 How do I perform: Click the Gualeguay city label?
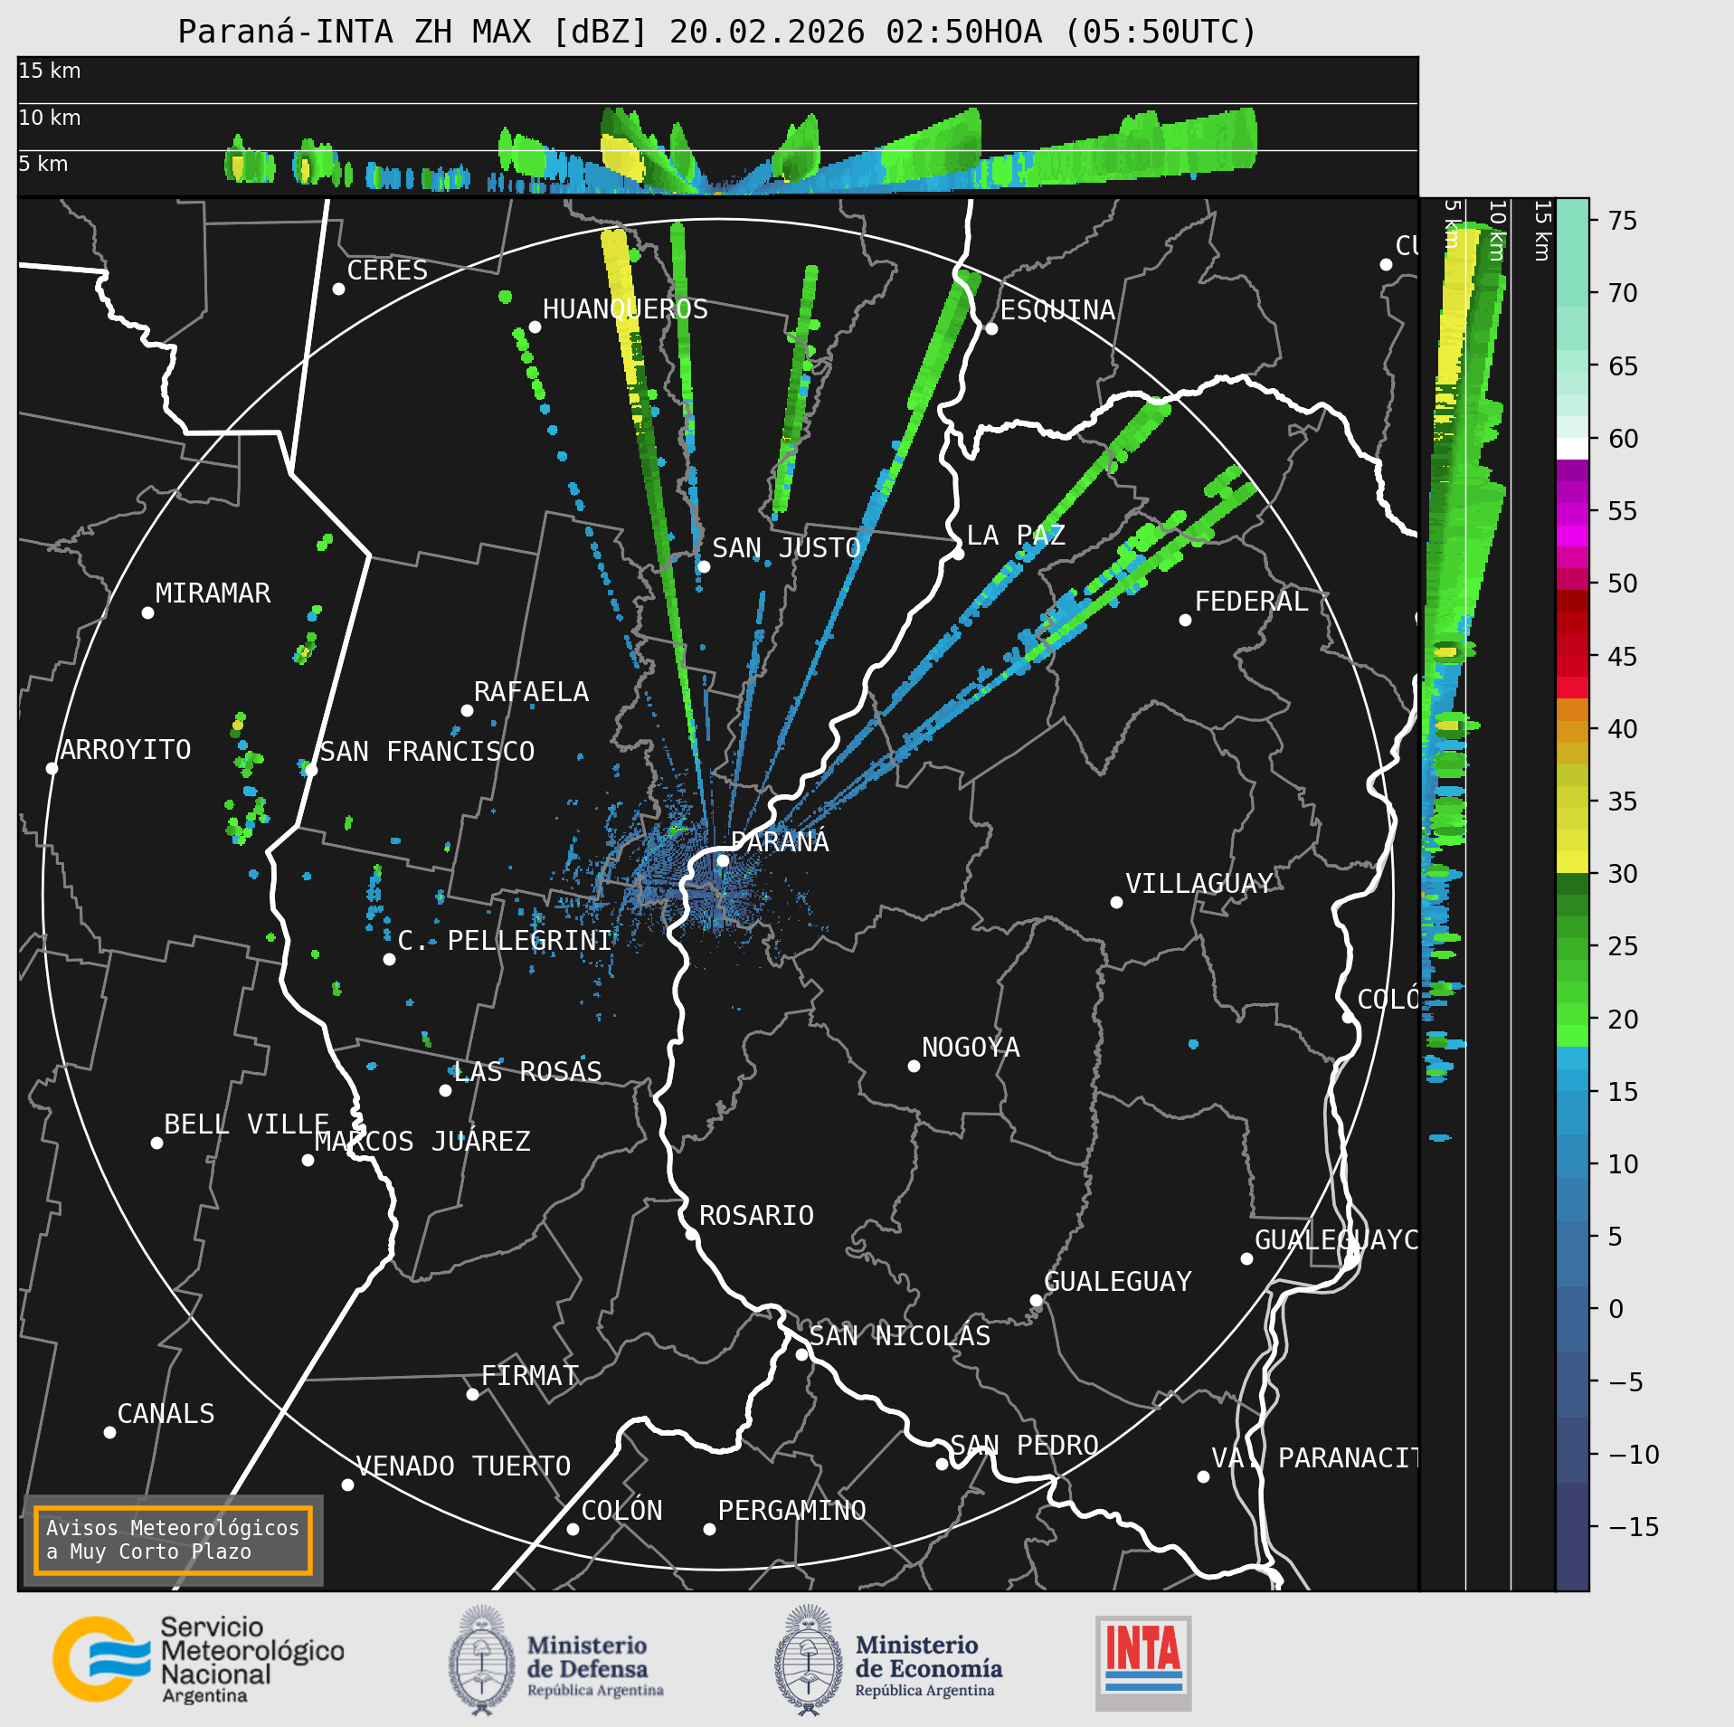[x=1118, y=1281]
